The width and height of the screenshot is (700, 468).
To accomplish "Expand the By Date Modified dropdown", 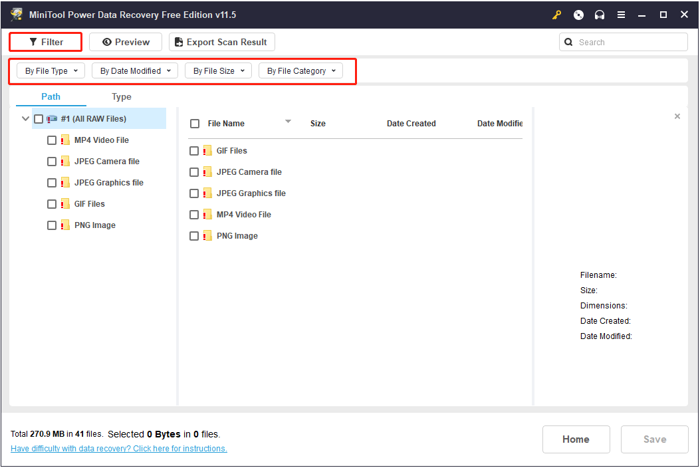I will tap(135, 71).
